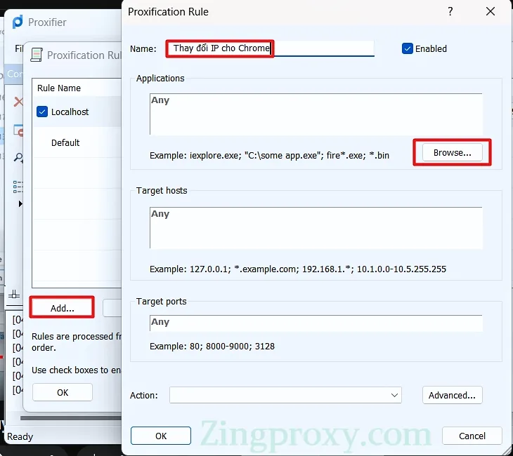
Task: Click Add in Proxification Rules window
Action: (62, 308)
